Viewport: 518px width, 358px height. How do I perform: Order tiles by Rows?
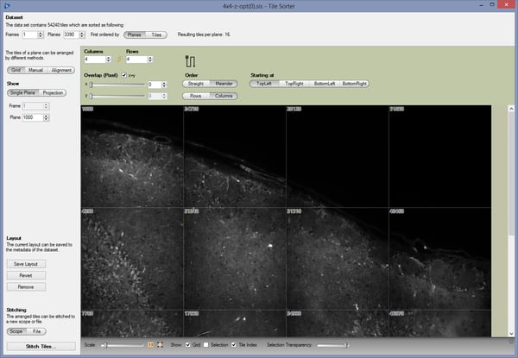[196, 96]
